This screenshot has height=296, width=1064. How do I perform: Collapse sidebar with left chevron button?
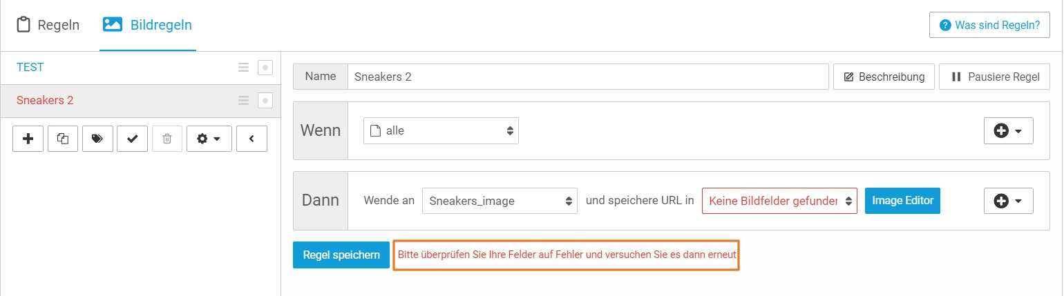251,139
